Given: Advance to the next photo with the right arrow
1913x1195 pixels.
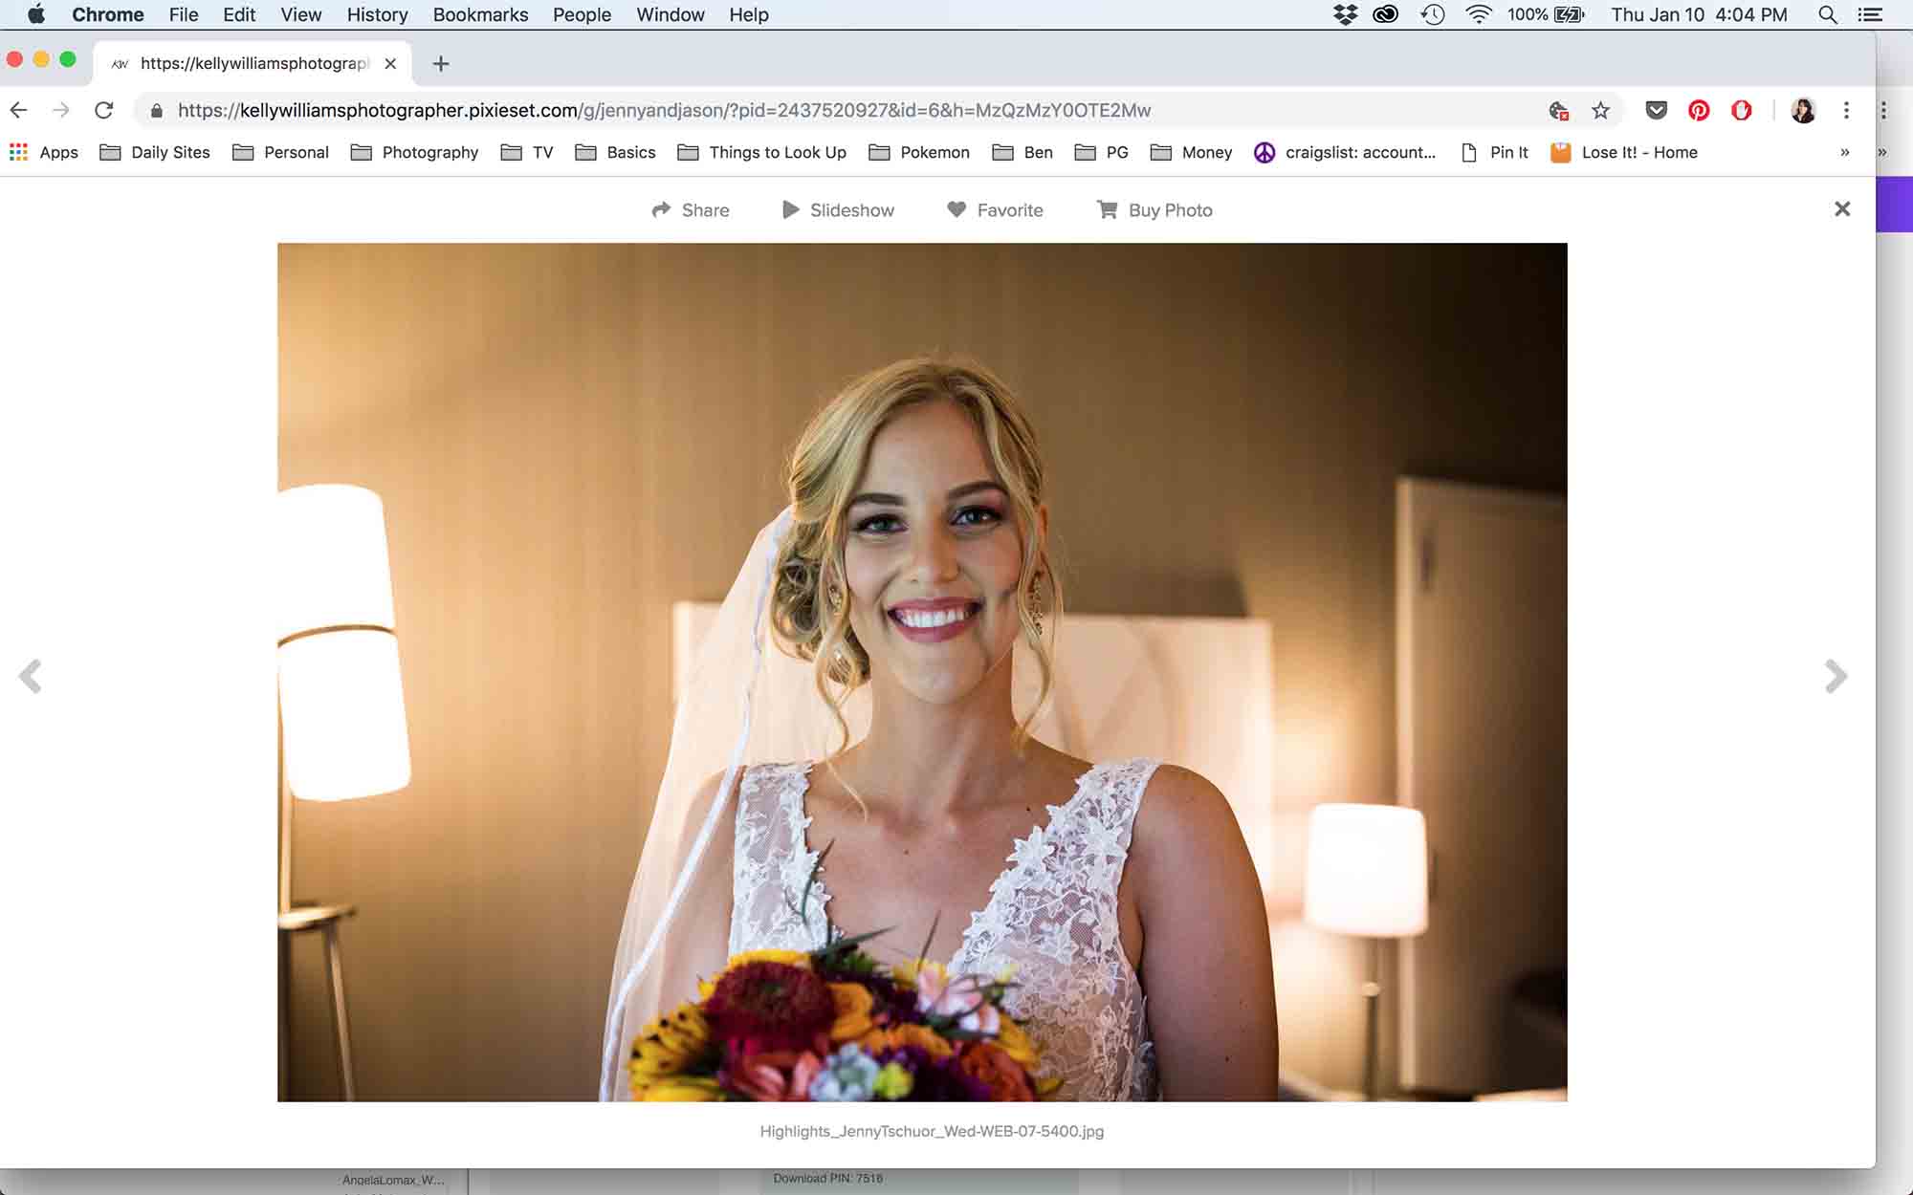Looking at the screenshot, I should [1836, 677].
